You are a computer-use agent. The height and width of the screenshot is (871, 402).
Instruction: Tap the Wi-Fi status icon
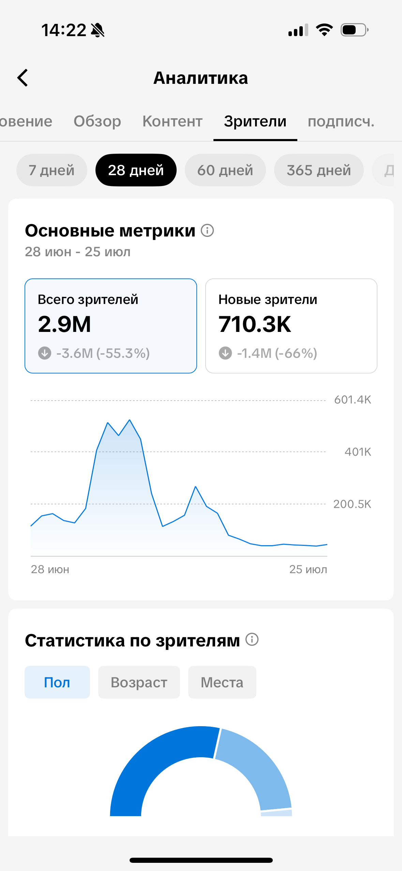pos(324,30)
